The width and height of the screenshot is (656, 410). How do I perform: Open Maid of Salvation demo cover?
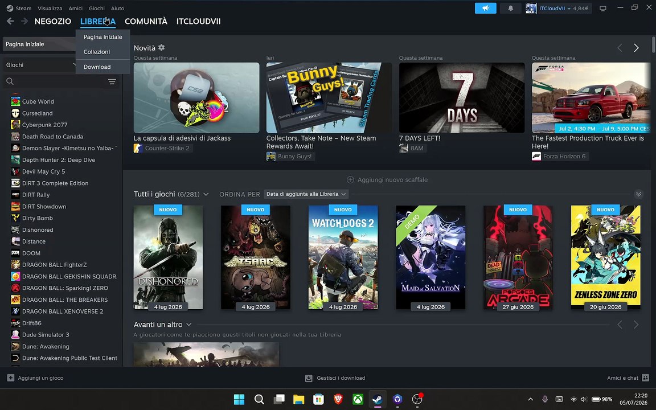click(430, 257)
